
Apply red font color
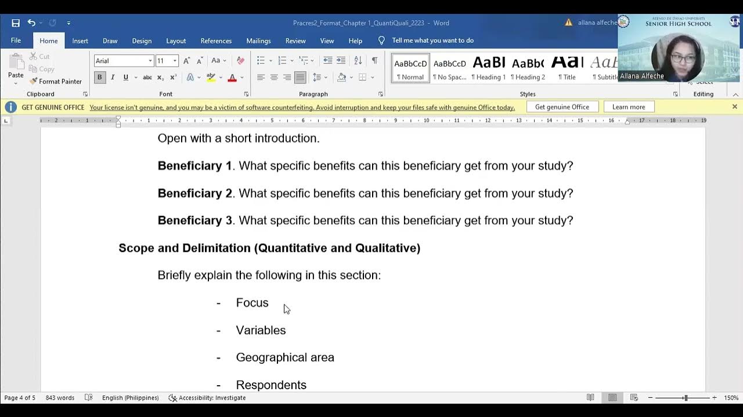coord(232,78)
